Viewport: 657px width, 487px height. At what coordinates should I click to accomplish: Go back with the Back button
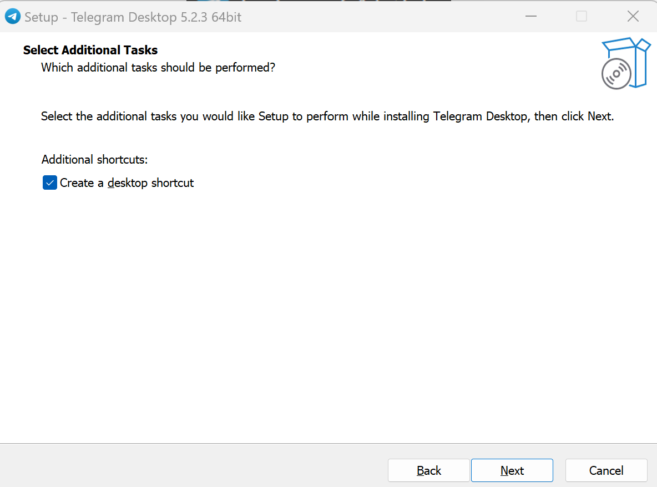pos(428,470)
